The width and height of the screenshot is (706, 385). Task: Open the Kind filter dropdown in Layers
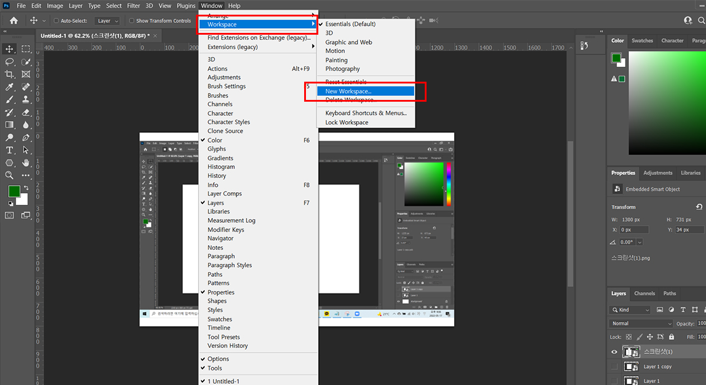coord(630,310)
